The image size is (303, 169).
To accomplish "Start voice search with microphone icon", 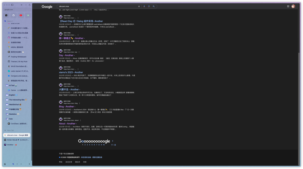I will [x=144, y=6].
